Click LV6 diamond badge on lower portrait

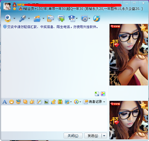[x=115, y=104]
